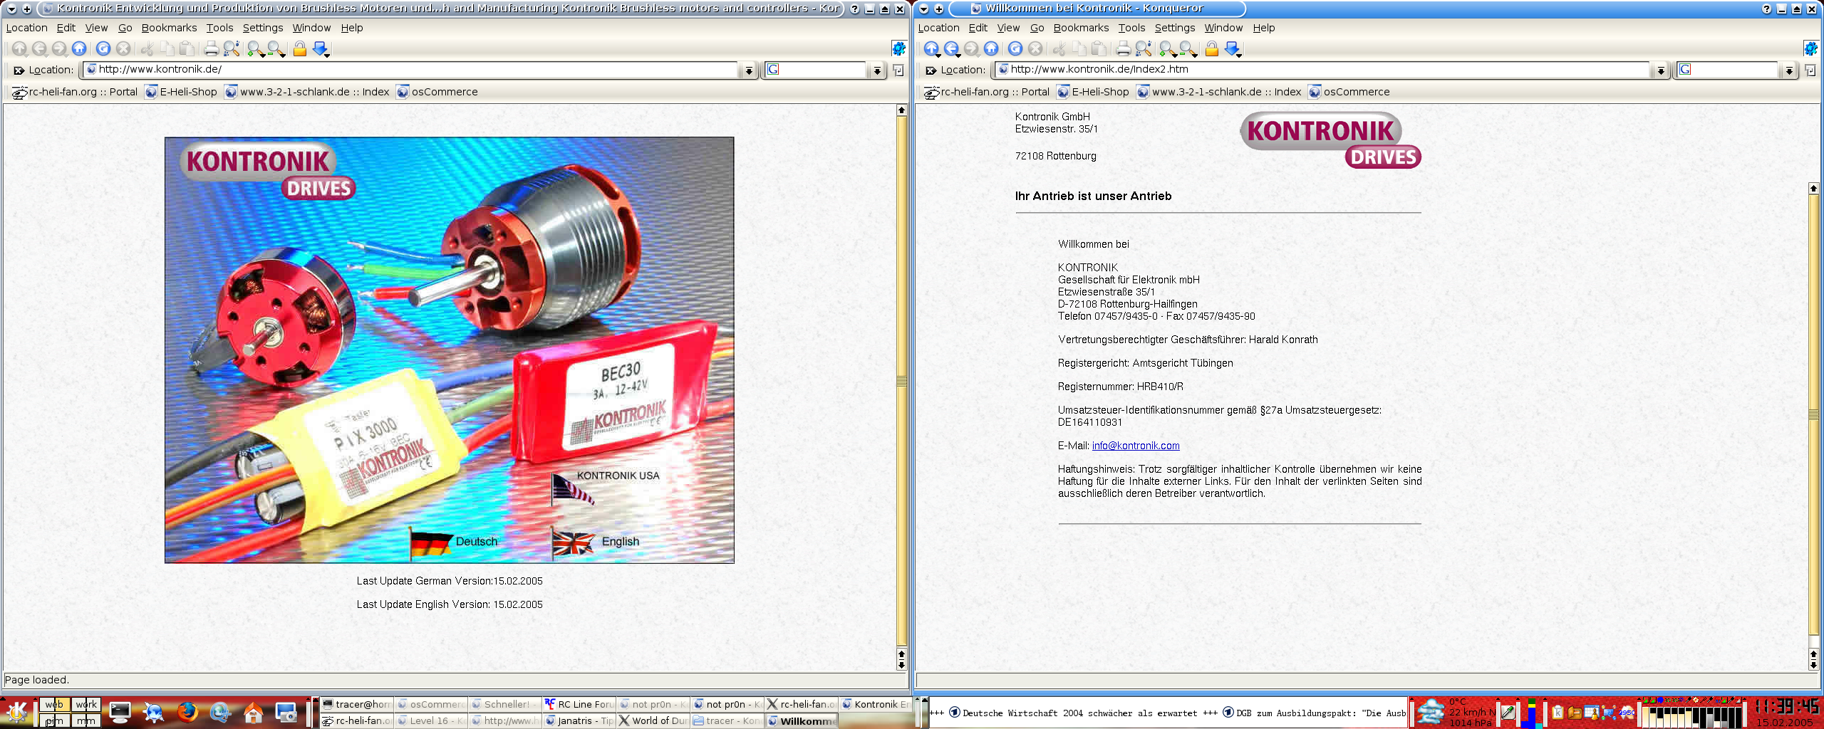Click the animated gear icon in left Konqueror
This screenshot has height=729, width=1824.
pyautogui.click(x=898, y=48)
